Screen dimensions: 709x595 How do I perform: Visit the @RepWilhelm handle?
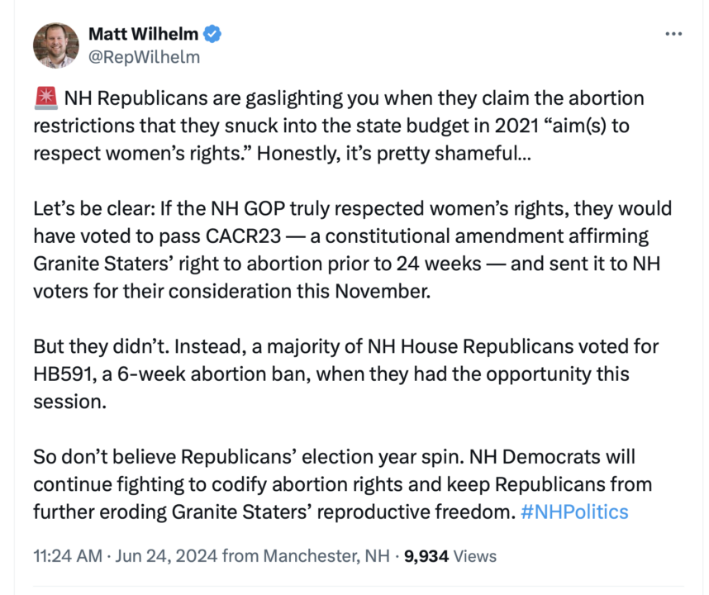tap(144, 57)
